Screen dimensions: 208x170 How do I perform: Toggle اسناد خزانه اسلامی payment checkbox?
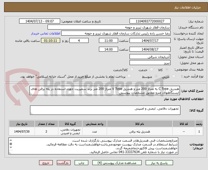(x=129, y=76)
